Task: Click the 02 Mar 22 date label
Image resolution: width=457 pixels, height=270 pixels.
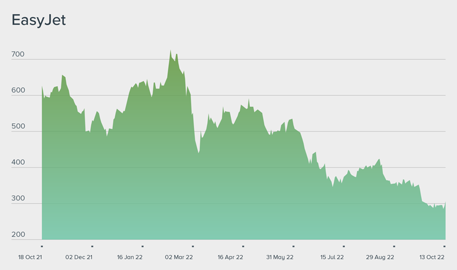Action: (180, 257)
